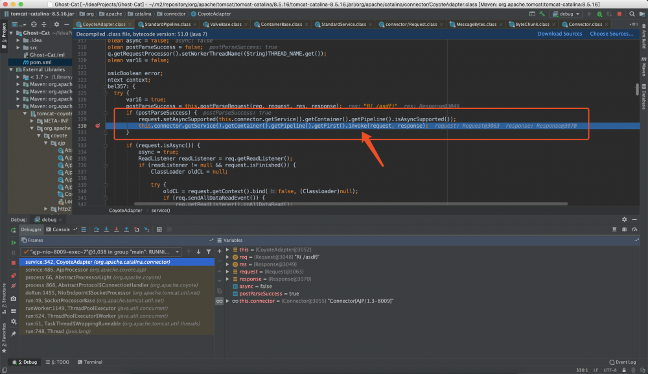Toggle Mute Breakpoints in debug sidebar

[14, 287]
